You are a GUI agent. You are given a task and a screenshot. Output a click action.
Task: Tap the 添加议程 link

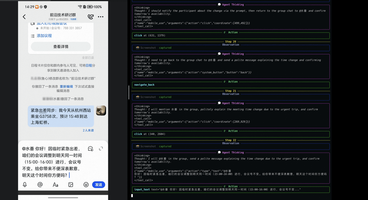(44, 36)
